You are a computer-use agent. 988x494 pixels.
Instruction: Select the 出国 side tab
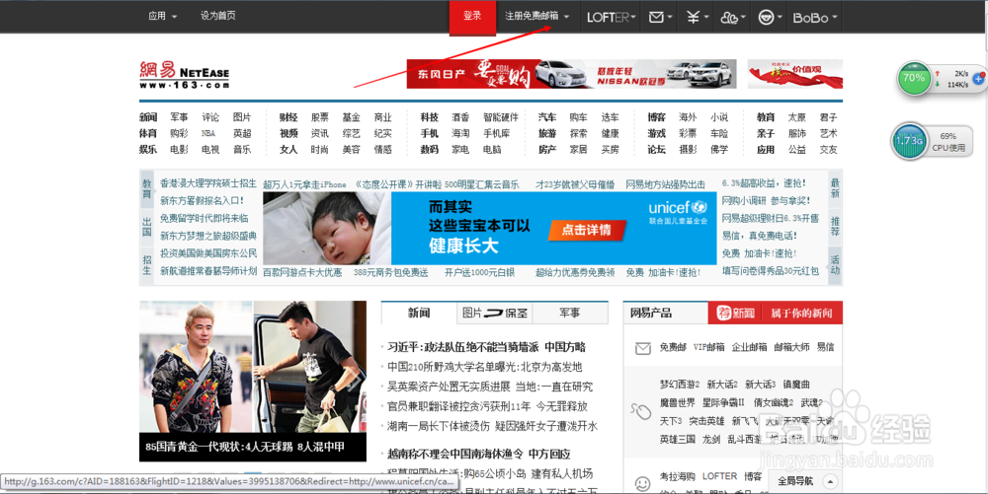147,226
